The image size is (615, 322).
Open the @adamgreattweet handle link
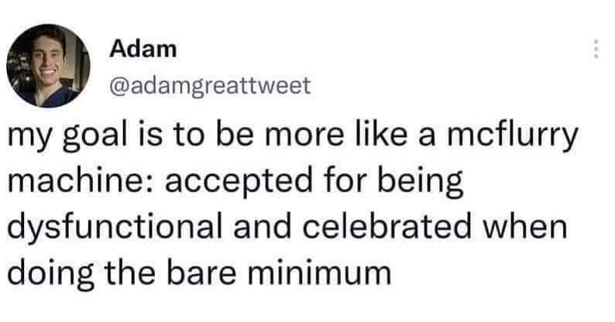211,85
